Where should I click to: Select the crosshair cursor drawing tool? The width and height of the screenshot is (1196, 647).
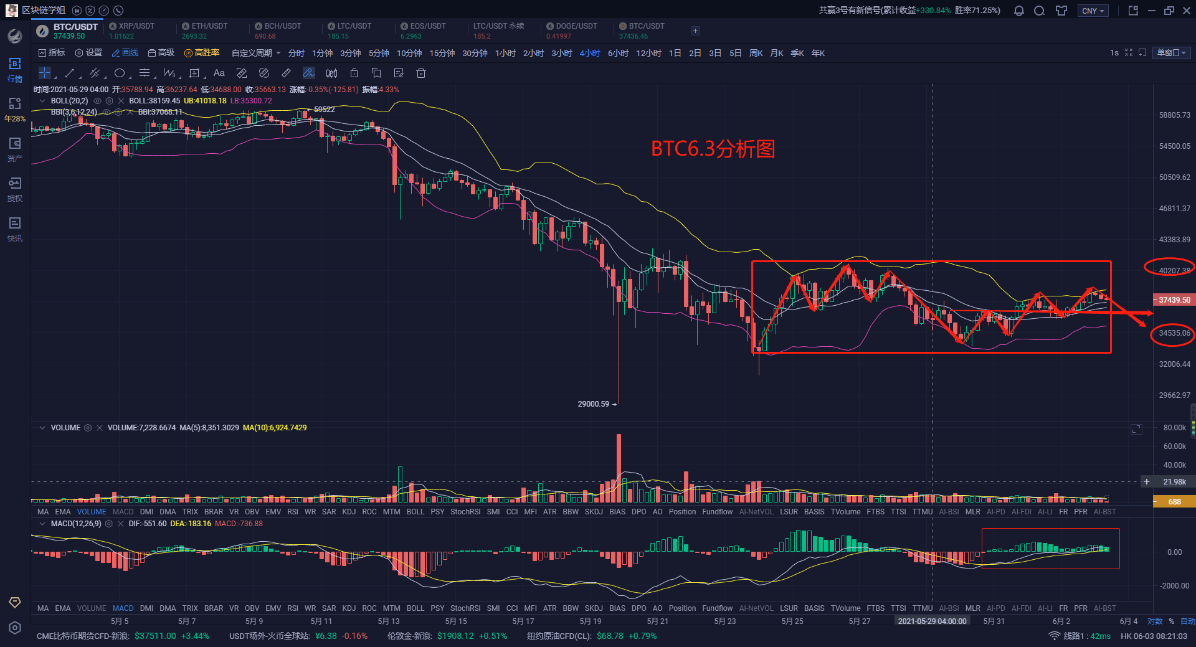click(44, 73)
